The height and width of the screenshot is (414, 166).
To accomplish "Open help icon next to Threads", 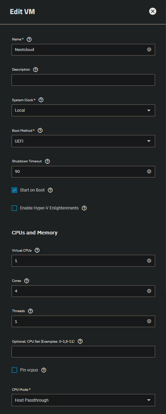I will (x=30, y=311).
